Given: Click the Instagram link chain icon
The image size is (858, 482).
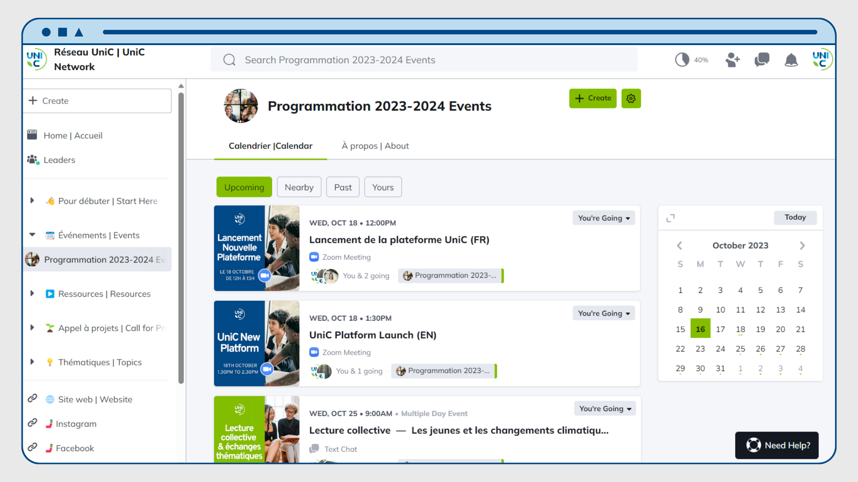Looking at the screenshot, I should tap(32, 423).
